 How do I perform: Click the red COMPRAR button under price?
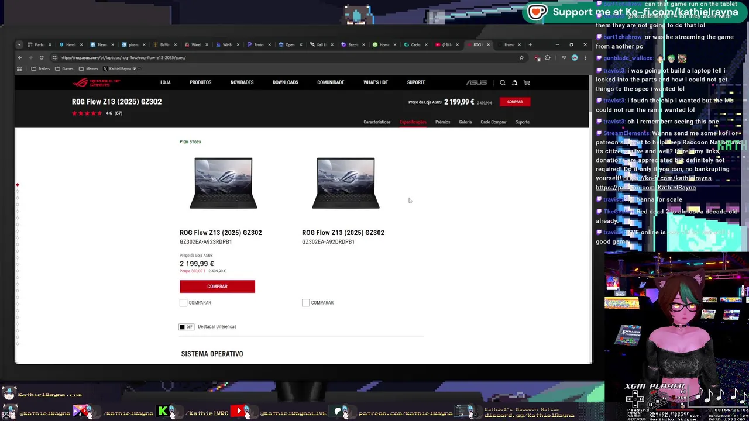point(217,287)
